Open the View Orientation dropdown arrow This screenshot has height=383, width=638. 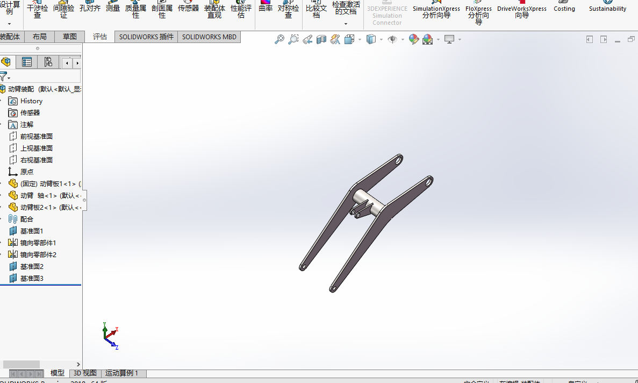coord(360,39)
